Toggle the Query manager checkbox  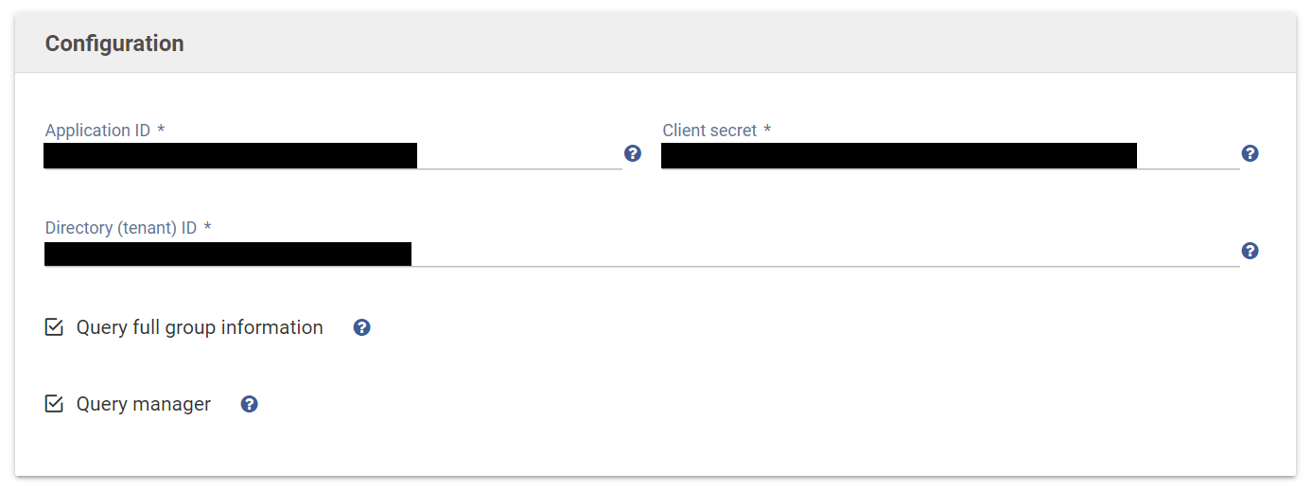(54, 404)
